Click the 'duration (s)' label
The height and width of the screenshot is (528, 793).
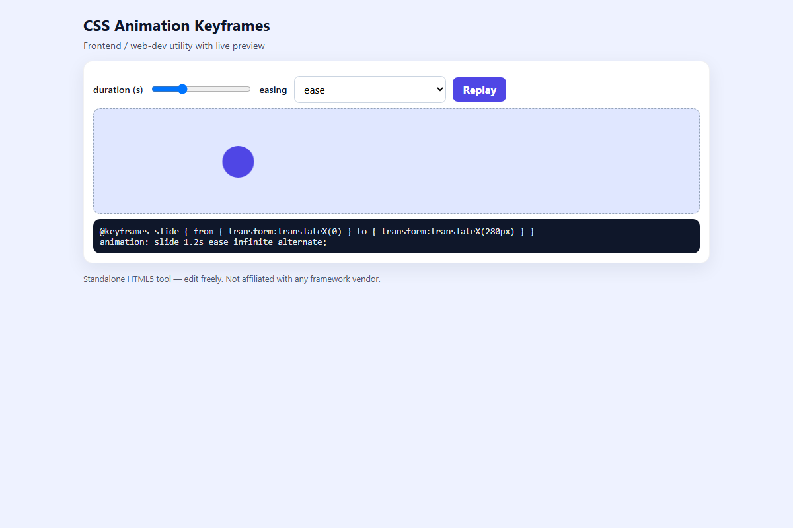(x=118, y=90)
